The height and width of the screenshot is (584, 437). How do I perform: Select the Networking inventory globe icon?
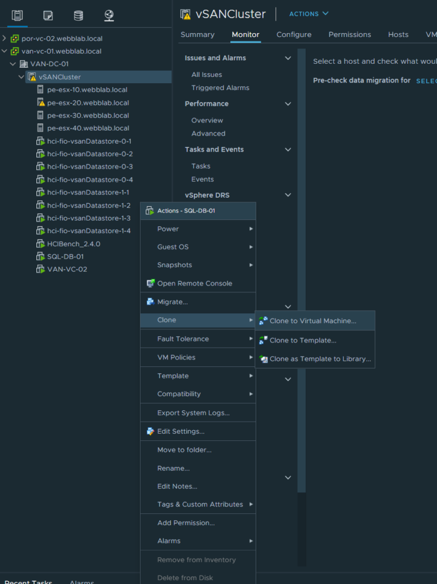(108, 16)
